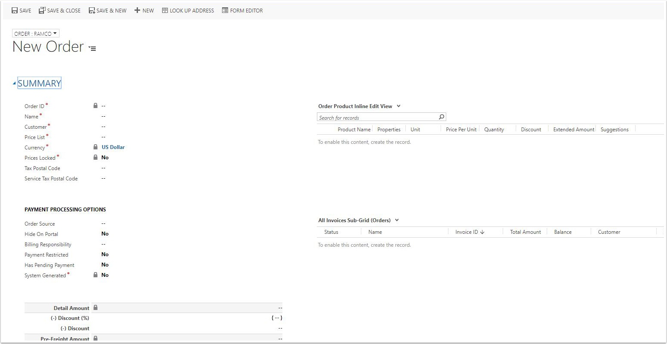Click the lock icon beside Detail Amount
The height and width of the screenshot is (344, 667).
click(x=95, y=307)
